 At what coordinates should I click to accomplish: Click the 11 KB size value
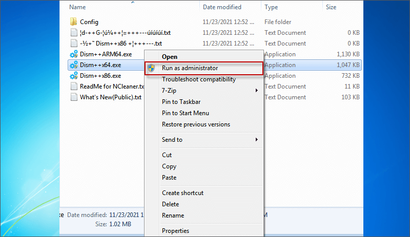[352, 86]
